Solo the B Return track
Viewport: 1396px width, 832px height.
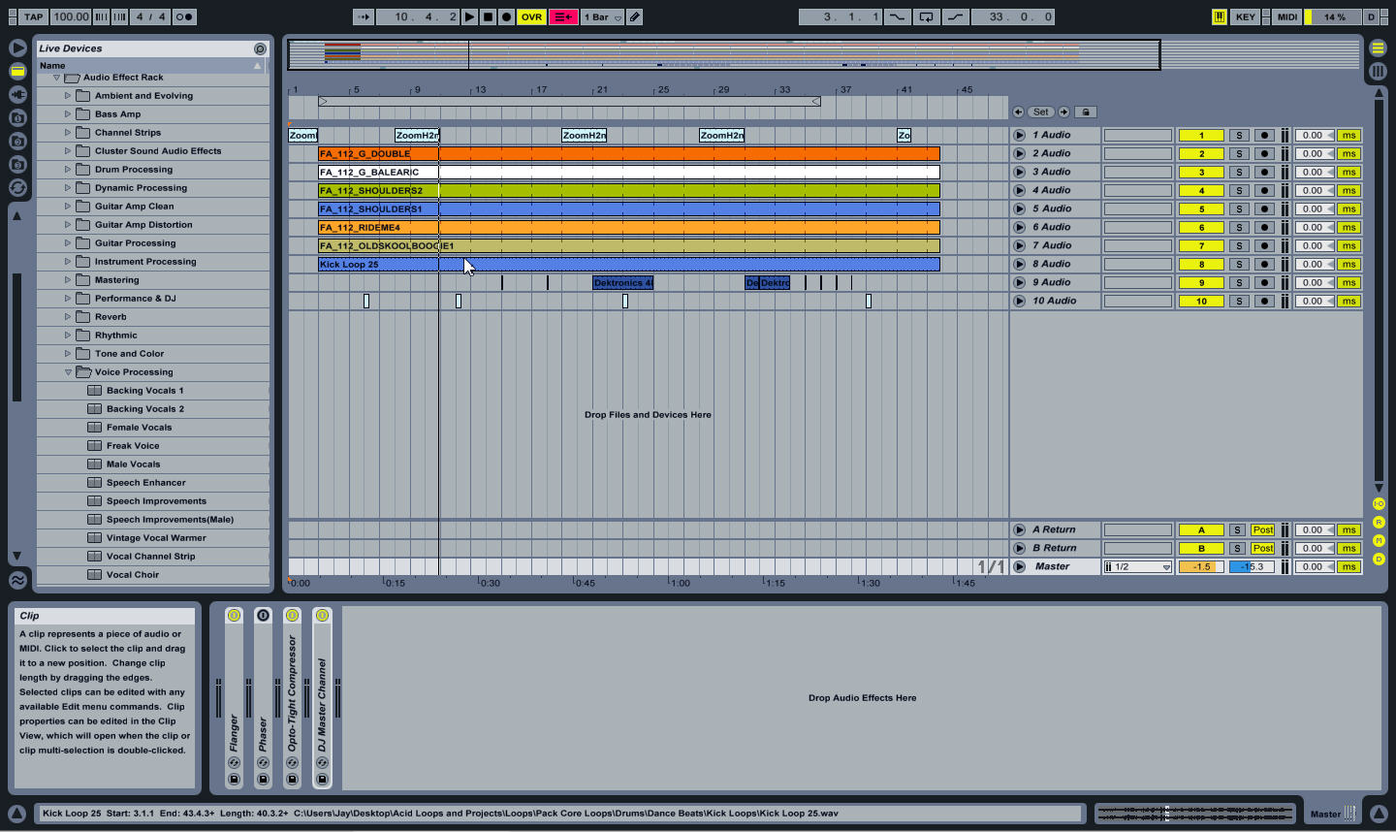[1237, 548]
